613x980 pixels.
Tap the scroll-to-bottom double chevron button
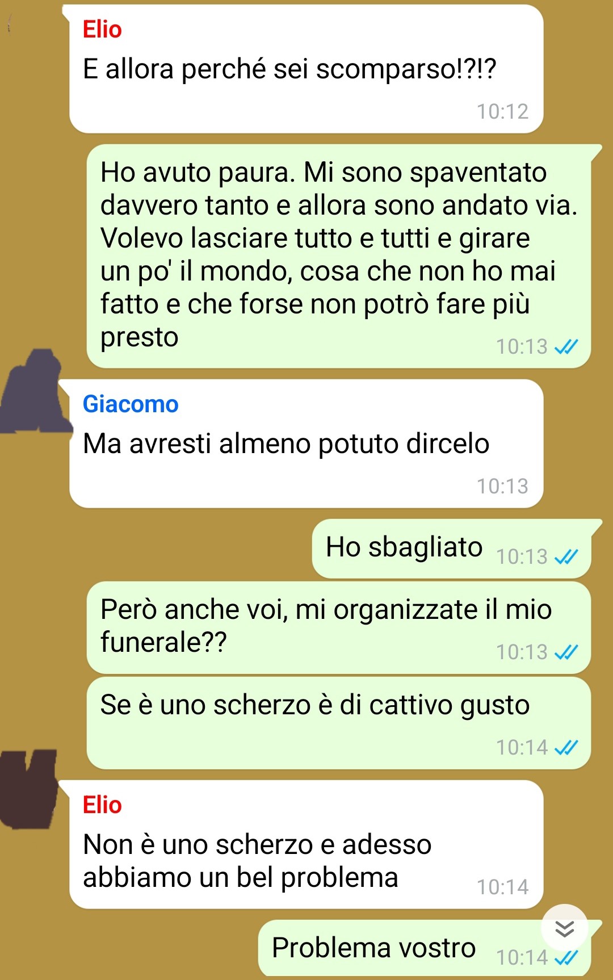click(x=564, y=929)
